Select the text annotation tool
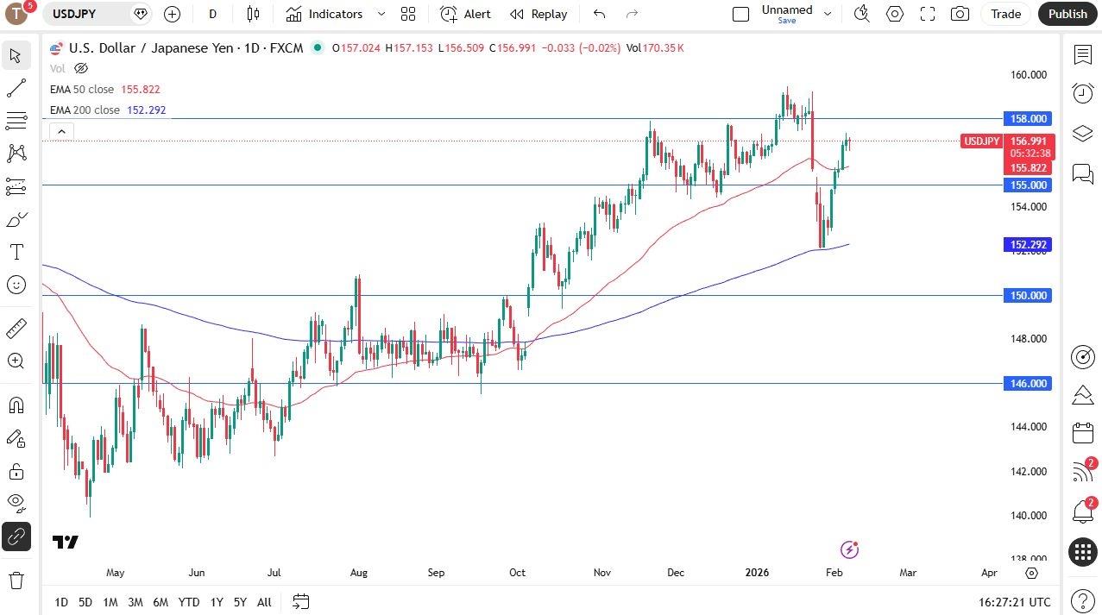This screenshot has width=1102, height=615. [x=16, y=253]
